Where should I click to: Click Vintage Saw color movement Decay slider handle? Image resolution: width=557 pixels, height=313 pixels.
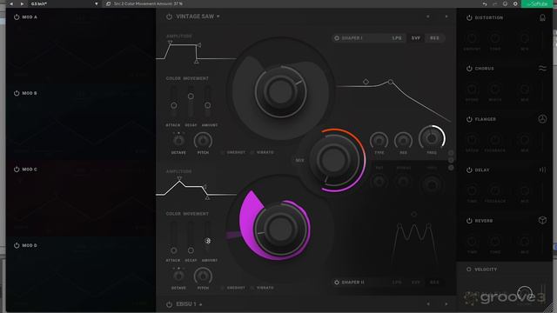(191, 97)
